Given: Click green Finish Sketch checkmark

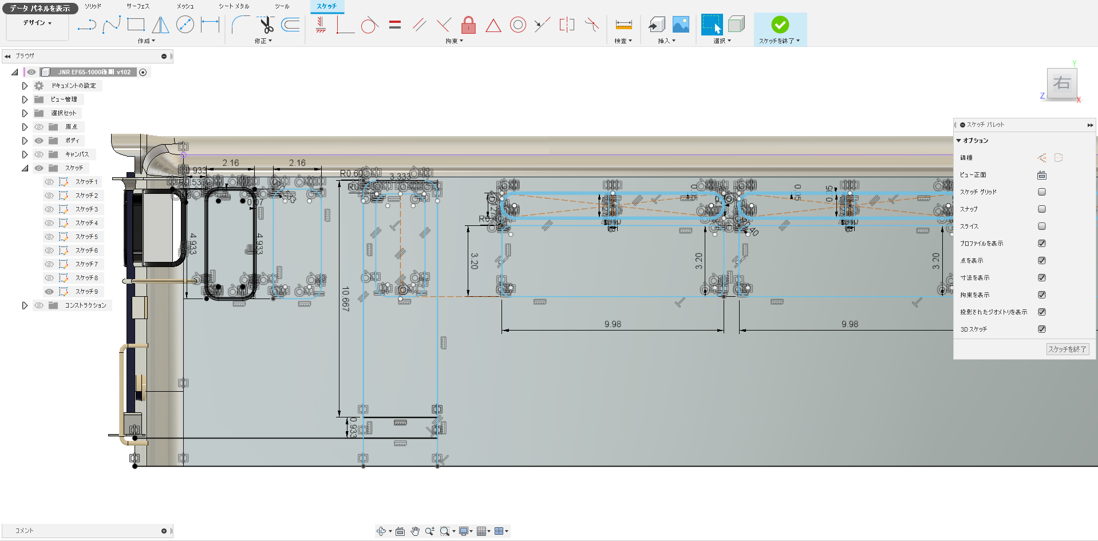Looking at the screenshot, I should (780, 25).
